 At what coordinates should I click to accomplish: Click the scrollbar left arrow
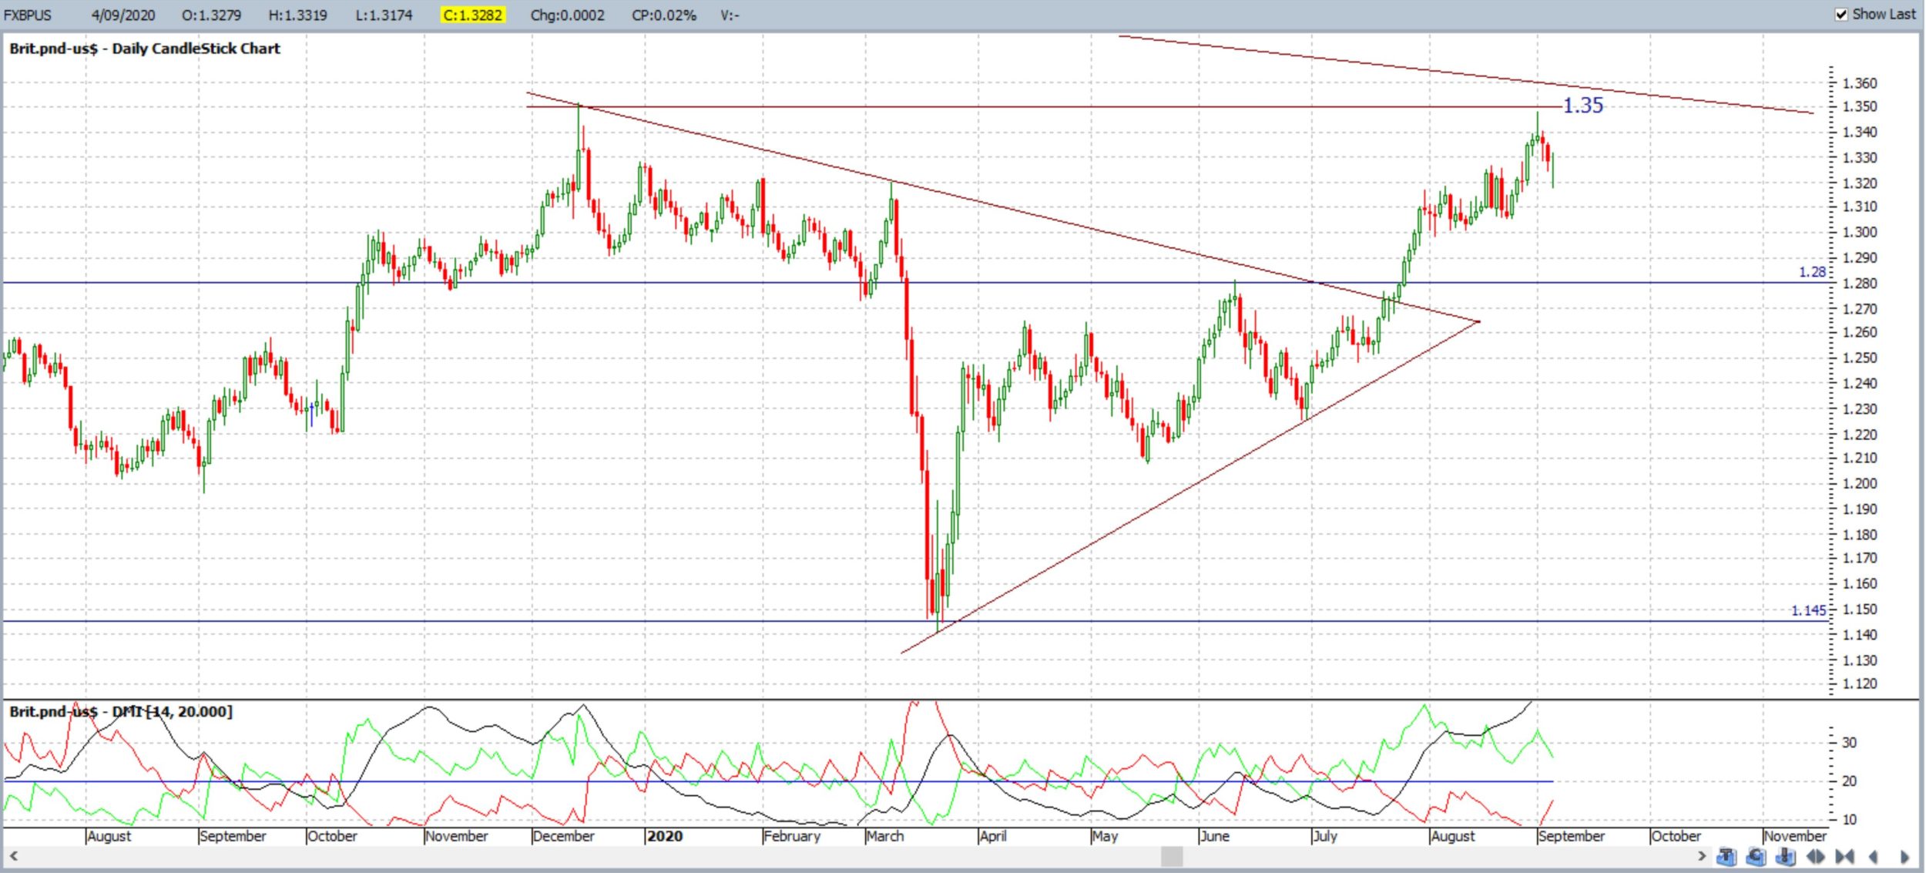[x=13, y=856]
